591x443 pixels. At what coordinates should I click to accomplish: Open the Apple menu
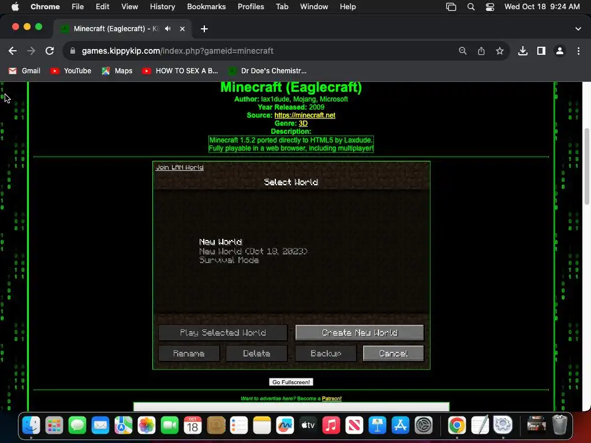coord(15,7)
